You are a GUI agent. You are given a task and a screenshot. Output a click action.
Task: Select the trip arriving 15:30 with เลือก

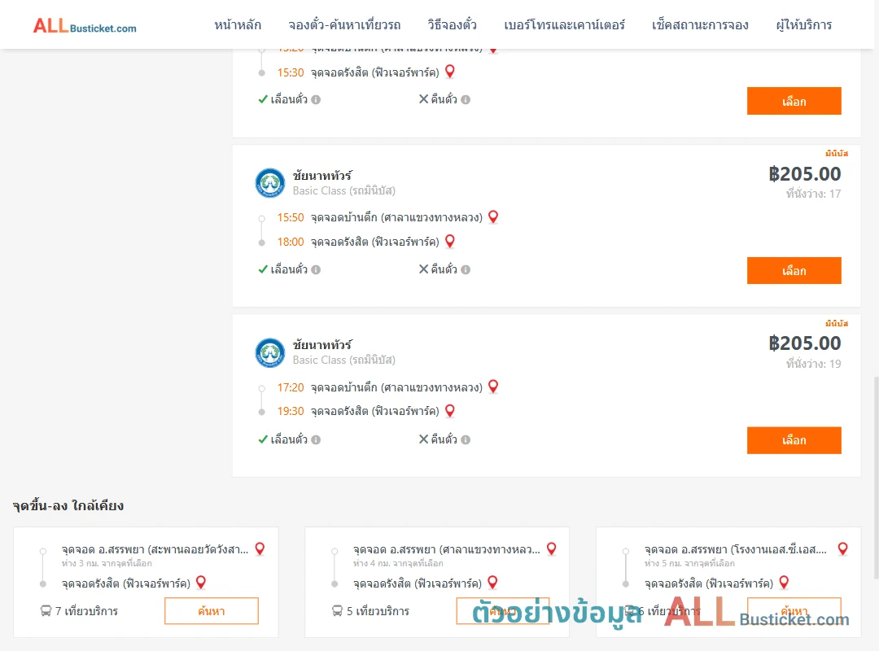[794, 101]
